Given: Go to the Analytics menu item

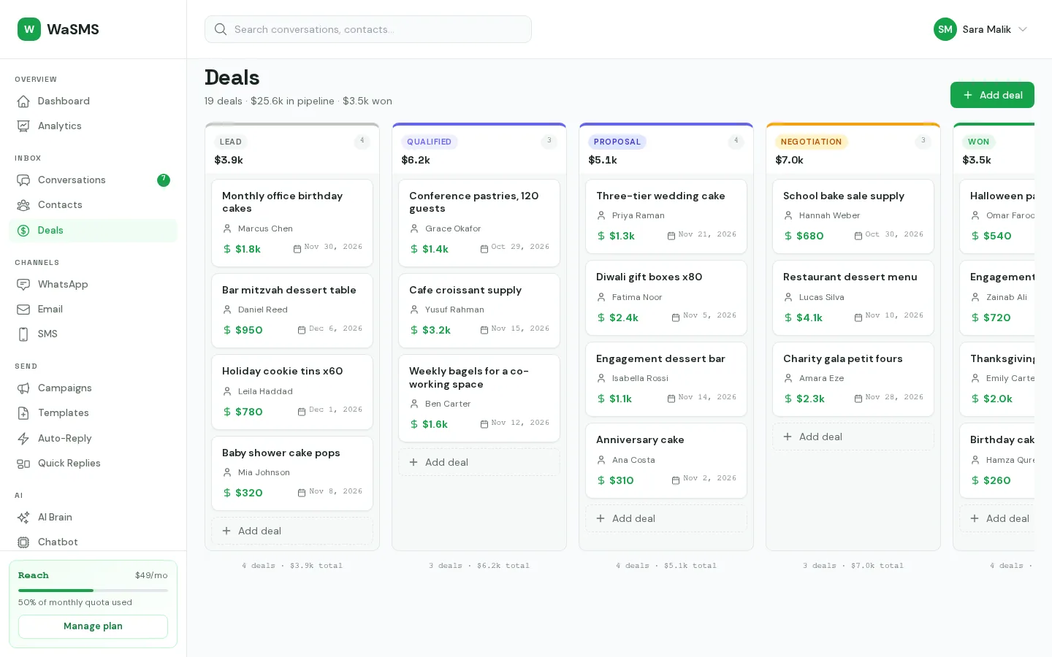Looking at the screenshot, I should tap(93, 126).
